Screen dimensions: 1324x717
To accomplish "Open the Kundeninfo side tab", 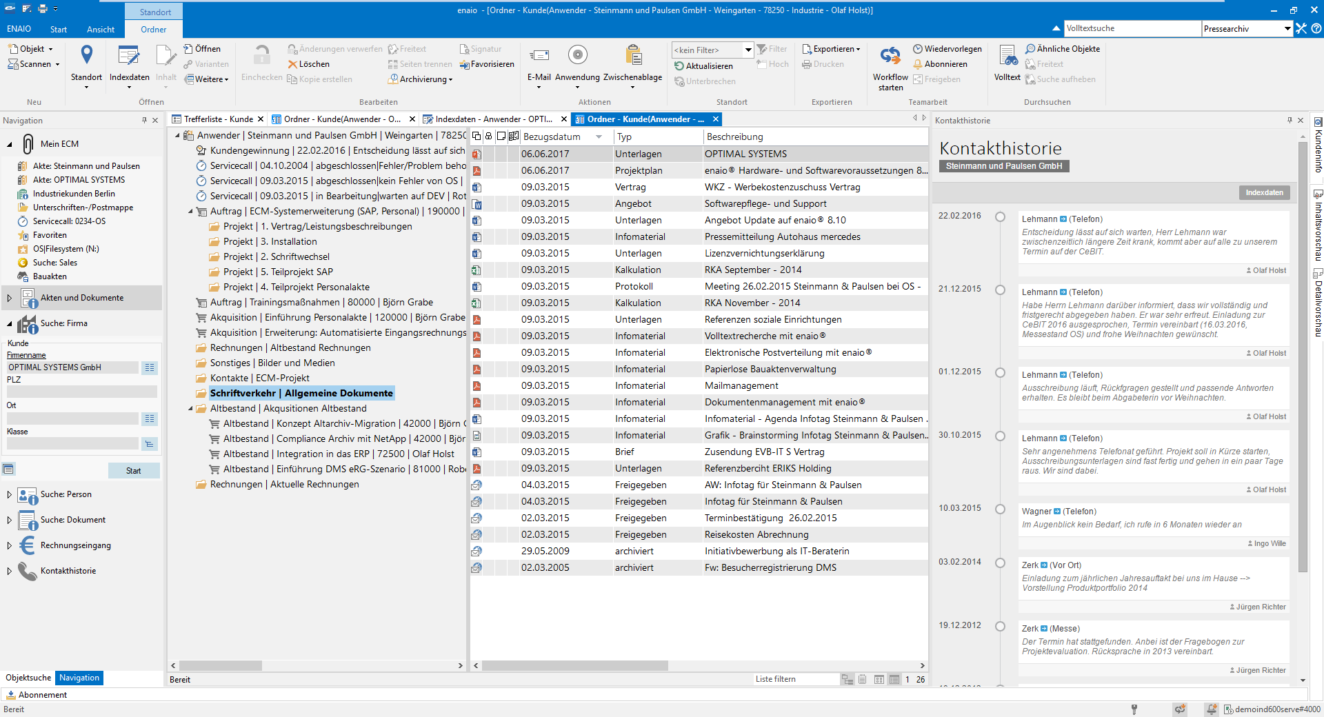I will 1318,145.
